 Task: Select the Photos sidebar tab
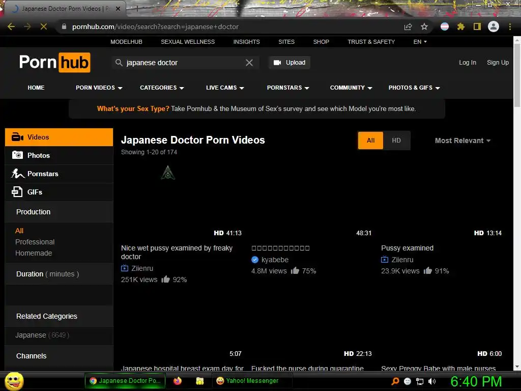coord(59,155)
